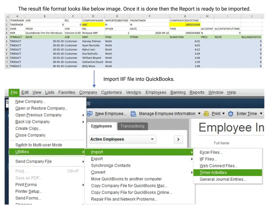
Task: Expand the Send Company File submenu arrow
Action: pyautogui.click(x=83, y=162)
